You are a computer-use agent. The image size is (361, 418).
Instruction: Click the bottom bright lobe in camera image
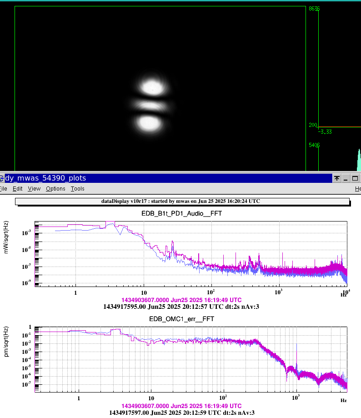pos(149,123)
